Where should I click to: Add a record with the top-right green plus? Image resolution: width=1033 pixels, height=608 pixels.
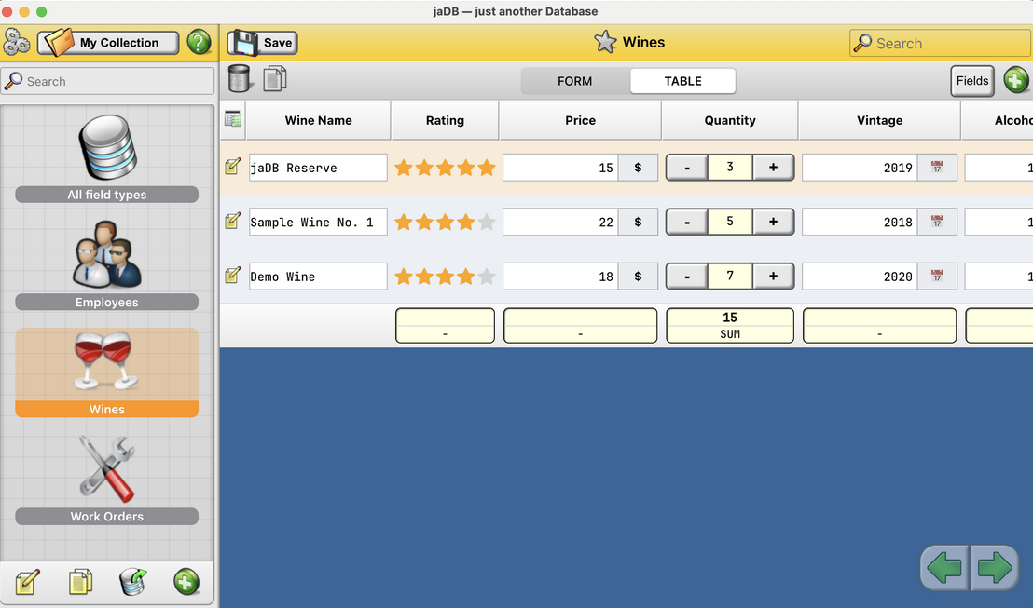(1016, 80)
